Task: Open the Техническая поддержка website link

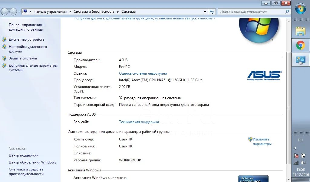Action: pyautogui.click(x=139, y=122)
